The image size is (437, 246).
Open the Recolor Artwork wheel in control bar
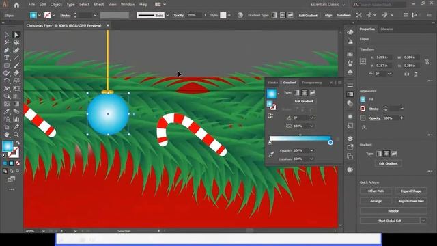coord(240,15)
